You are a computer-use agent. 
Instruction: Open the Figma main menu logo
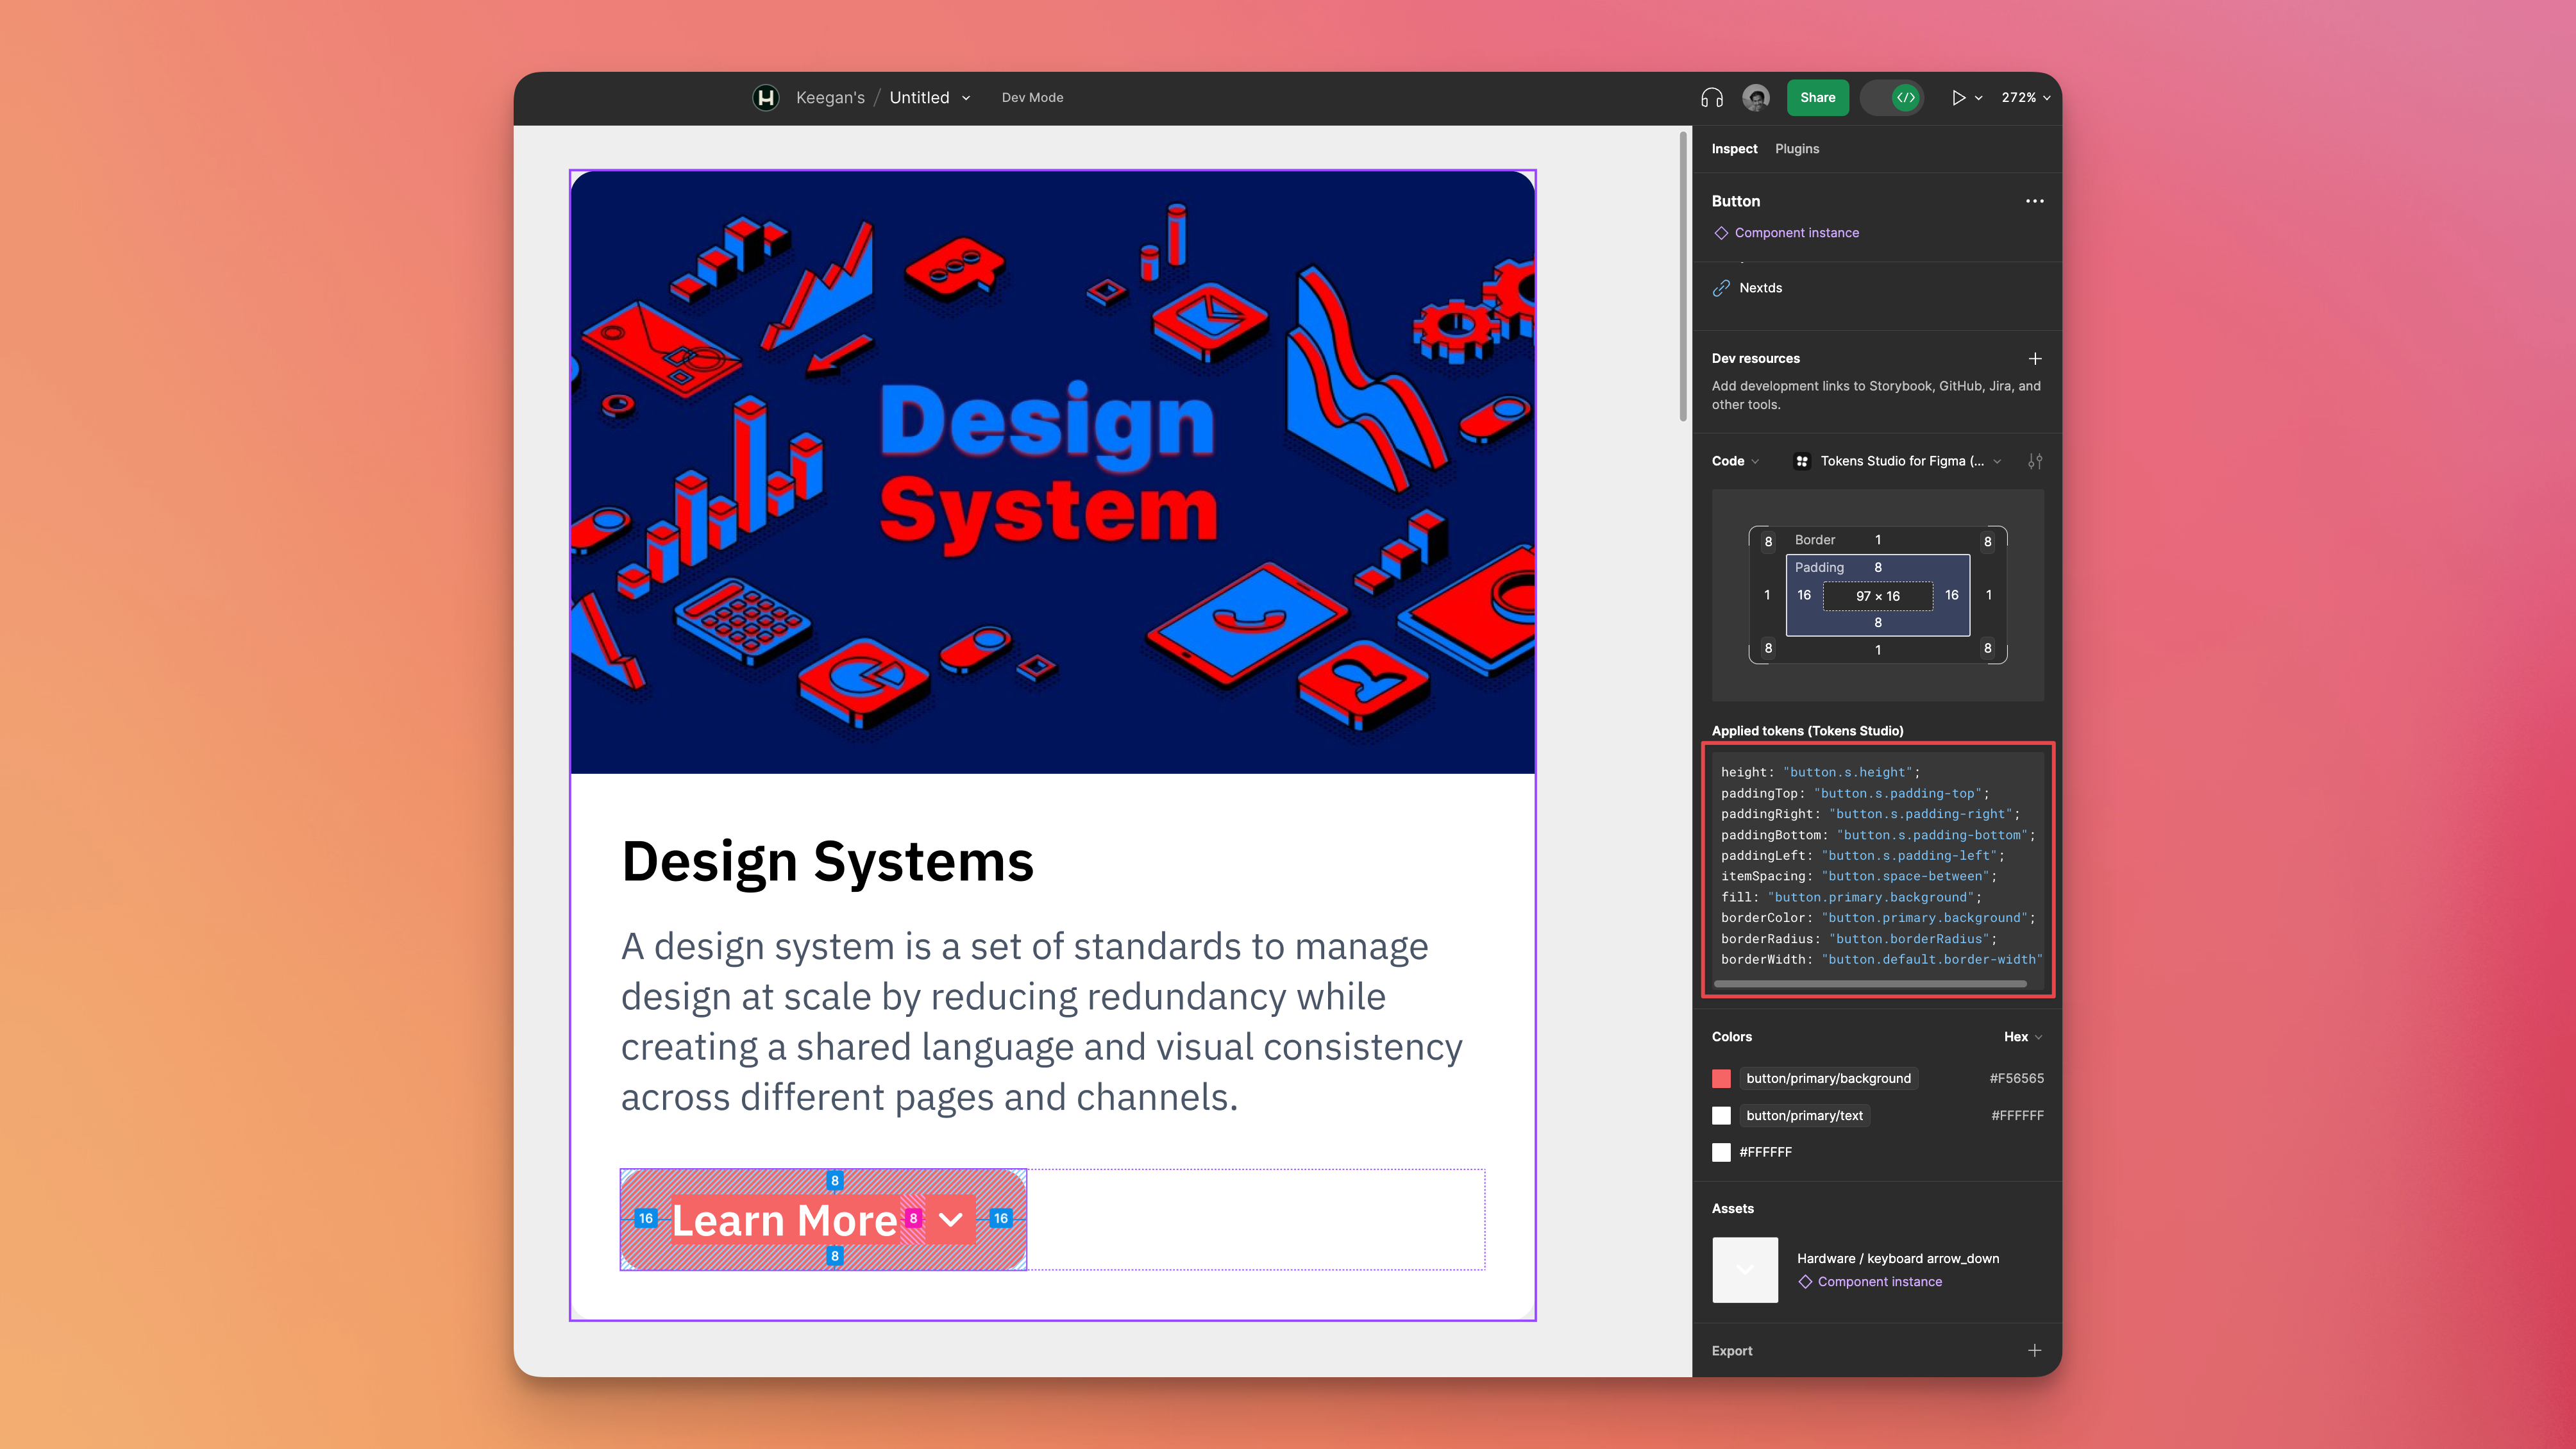tap(766, 97)
